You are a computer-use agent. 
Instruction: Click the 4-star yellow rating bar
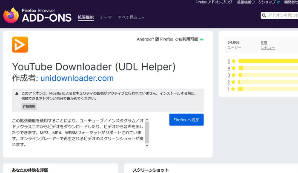click(268, 68)
